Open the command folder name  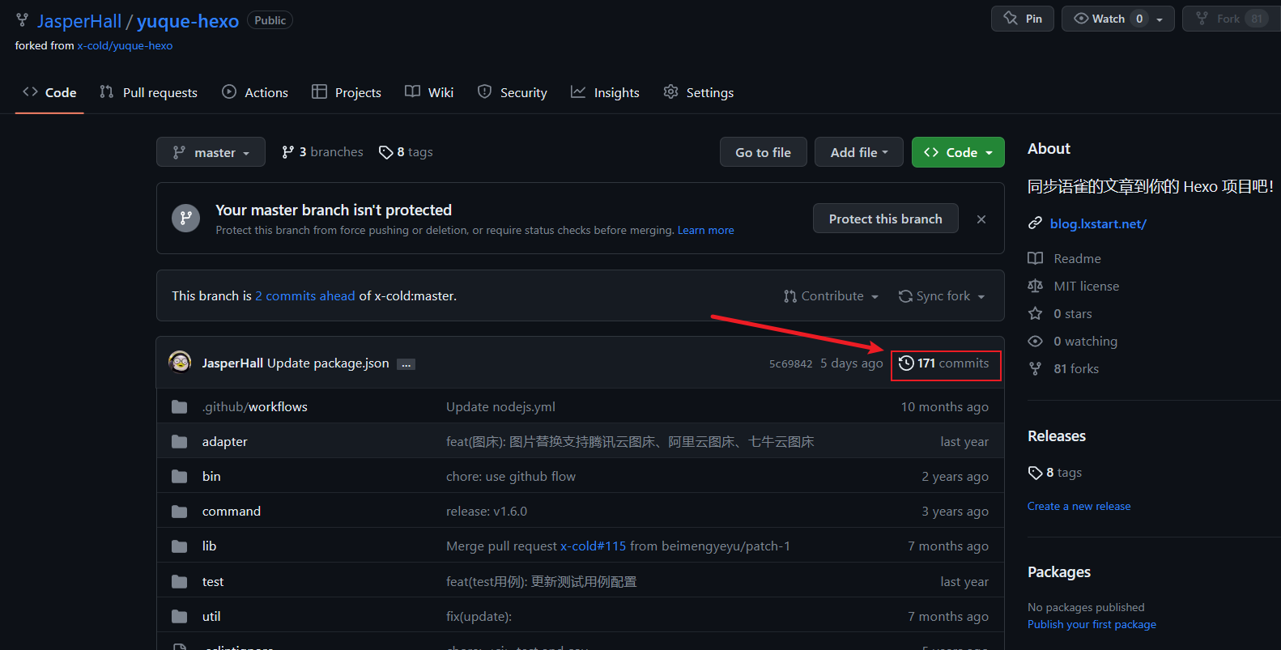[232, 512]
